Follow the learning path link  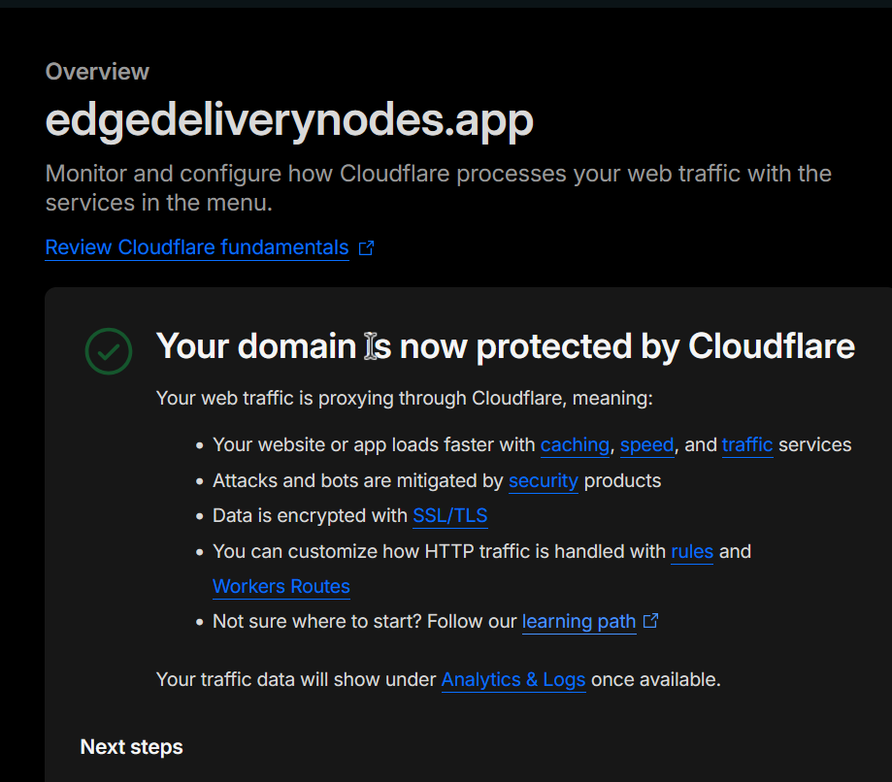(x=579, y=622)
